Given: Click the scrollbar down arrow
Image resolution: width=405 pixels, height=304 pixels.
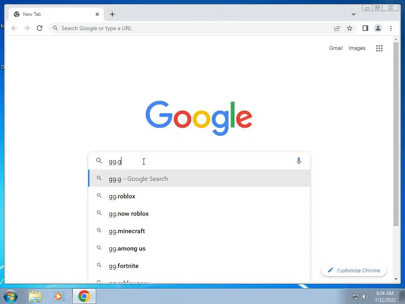Looking at the screenshot, I should click(x=396, y=279).
